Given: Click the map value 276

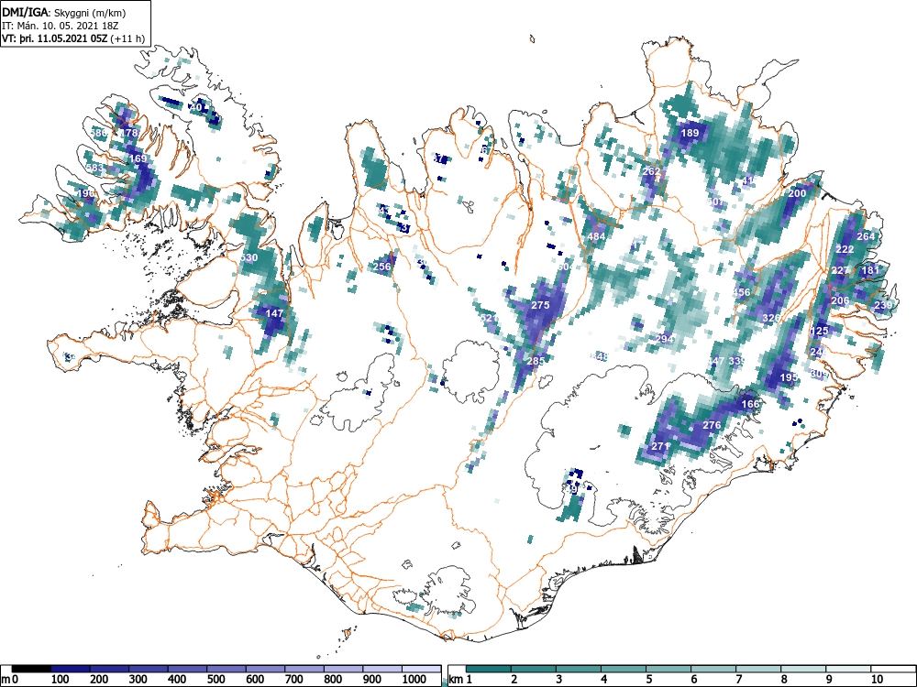Looking at the screenshot, I should (x=712, y=425).
